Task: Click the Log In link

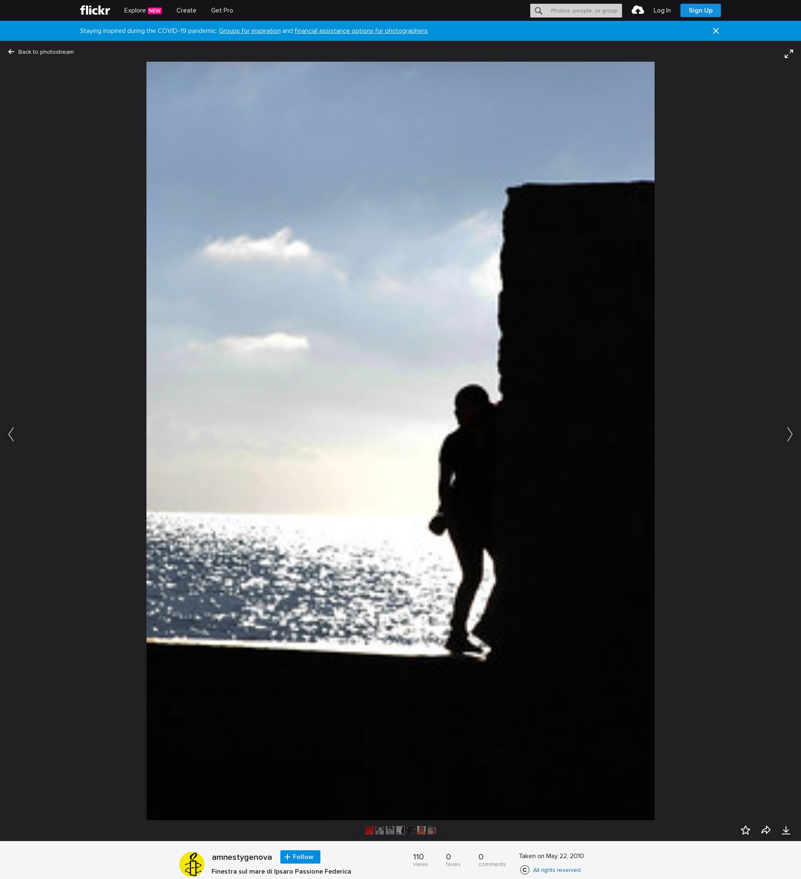Action: (x=662, y=10)
